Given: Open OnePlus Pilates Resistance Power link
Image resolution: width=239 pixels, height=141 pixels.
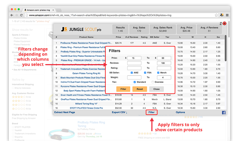Looking at the screenshot, I should click(x=86, y=99).
